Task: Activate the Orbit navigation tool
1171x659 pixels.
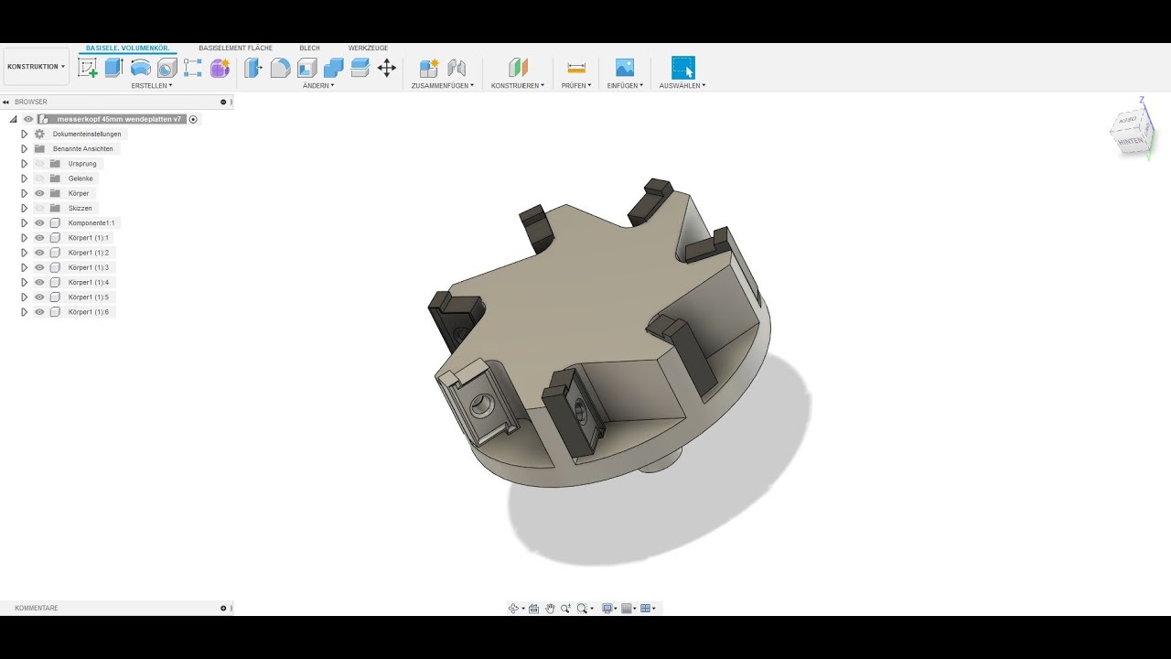Action: pyautogui.click(x=513, y=609)
